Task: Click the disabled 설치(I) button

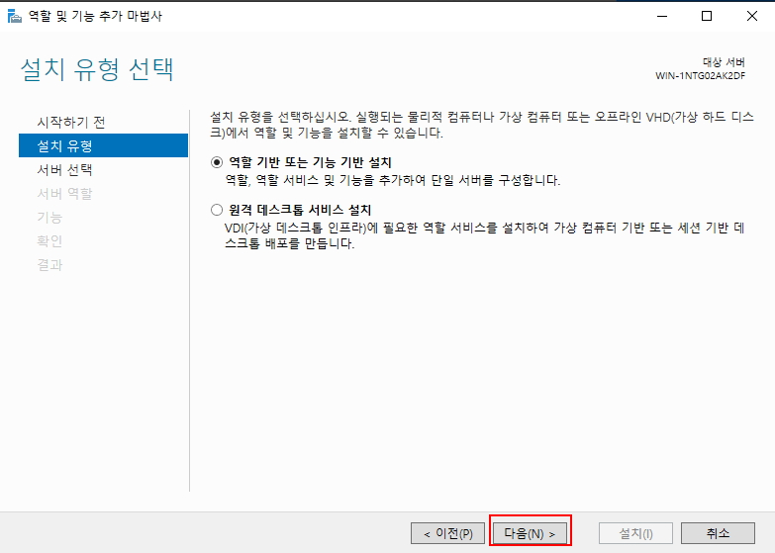Action: point(636,533)
